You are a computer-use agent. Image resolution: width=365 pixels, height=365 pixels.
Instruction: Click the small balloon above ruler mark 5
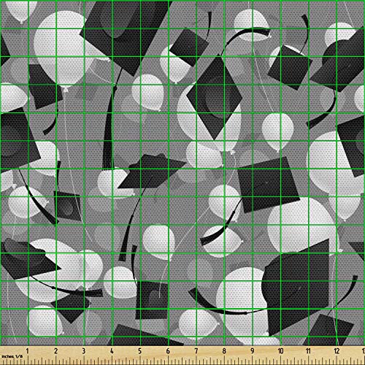click(x=119, y=283)
